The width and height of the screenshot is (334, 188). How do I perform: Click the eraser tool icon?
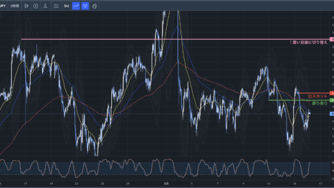[x=94, y=6]
